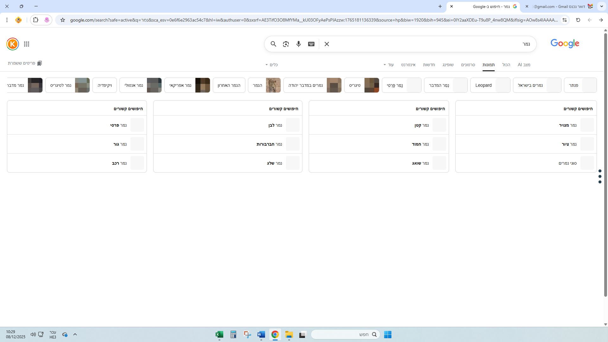Image resolution: width=608 pixels, height=342 pixels.
Task: Expand the tab search chevron
Action: click(601, 6)
